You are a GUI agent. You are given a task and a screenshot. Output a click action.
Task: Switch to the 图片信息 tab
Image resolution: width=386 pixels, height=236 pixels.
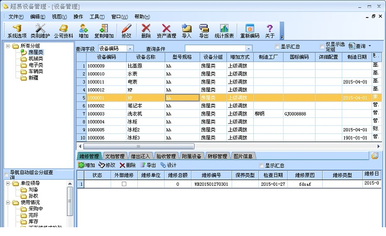tap(243, 156)
